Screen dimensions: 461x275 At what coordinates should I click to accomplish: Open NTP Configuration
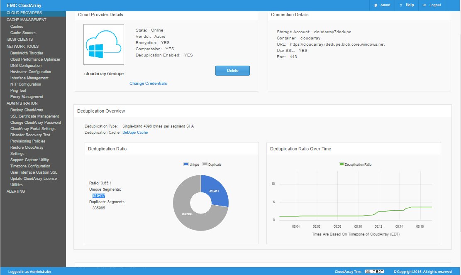26,84
